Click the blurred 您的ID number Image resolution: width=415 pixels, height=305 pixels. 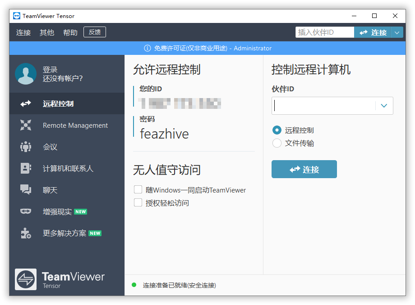(180, 103)
